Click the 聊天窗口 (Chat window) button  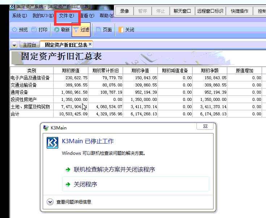click(x=182, y=11)
